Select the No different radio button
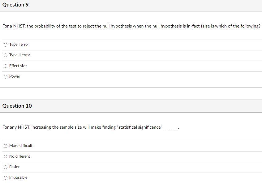The height and width of the screenshot is (184, 262). click(5, 156)
